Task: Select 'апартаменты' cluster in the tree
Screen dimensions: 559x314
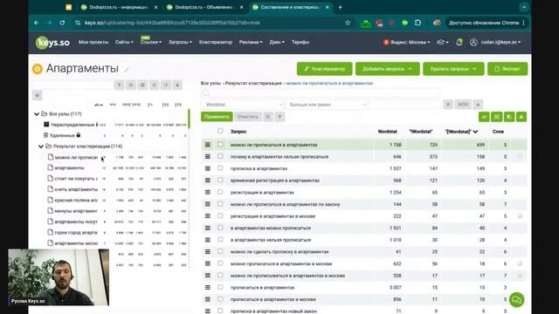Action: click(70, 167)
